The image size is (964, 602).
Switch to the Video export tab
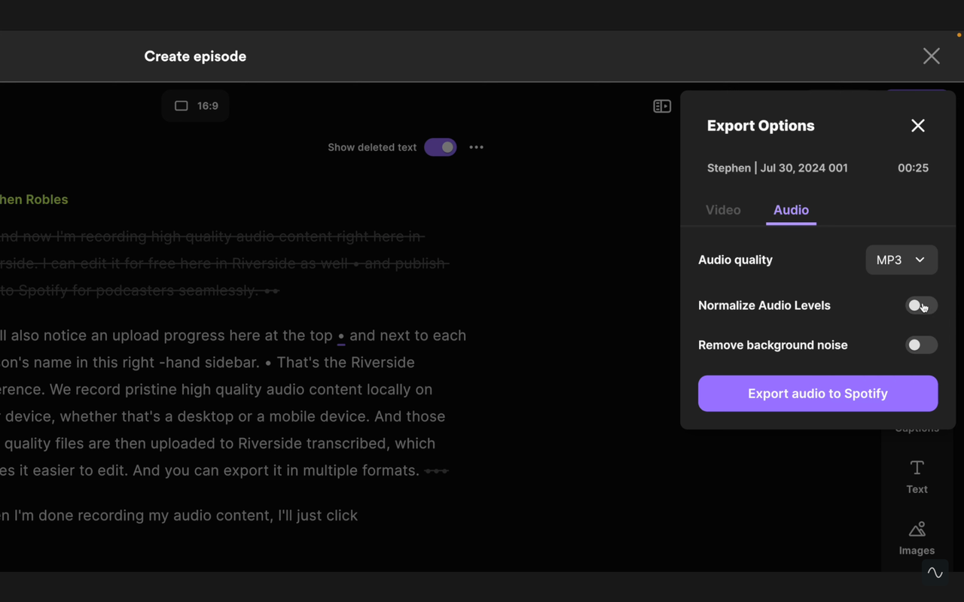[x=722, y=210]
